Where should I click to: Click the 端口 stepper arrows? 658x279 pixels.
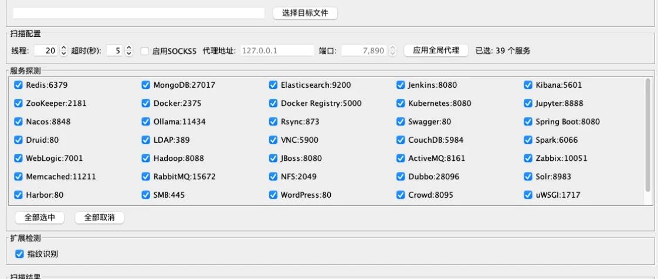tap(392, 51)
